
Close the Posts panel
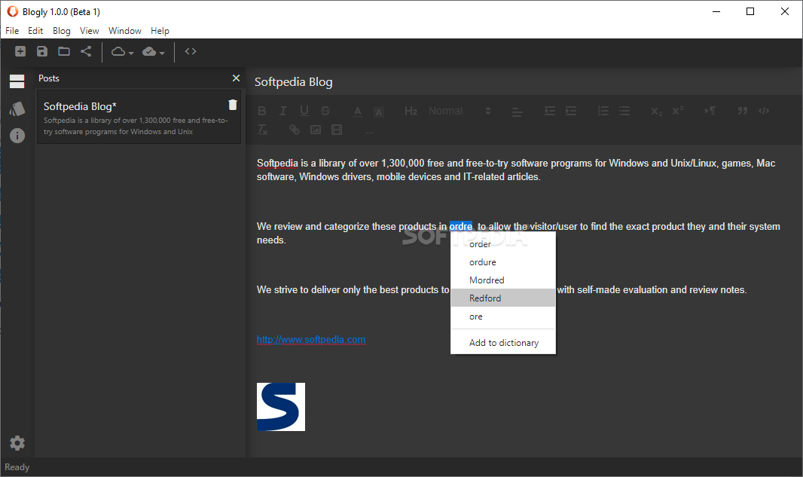(x=236, y=78)
